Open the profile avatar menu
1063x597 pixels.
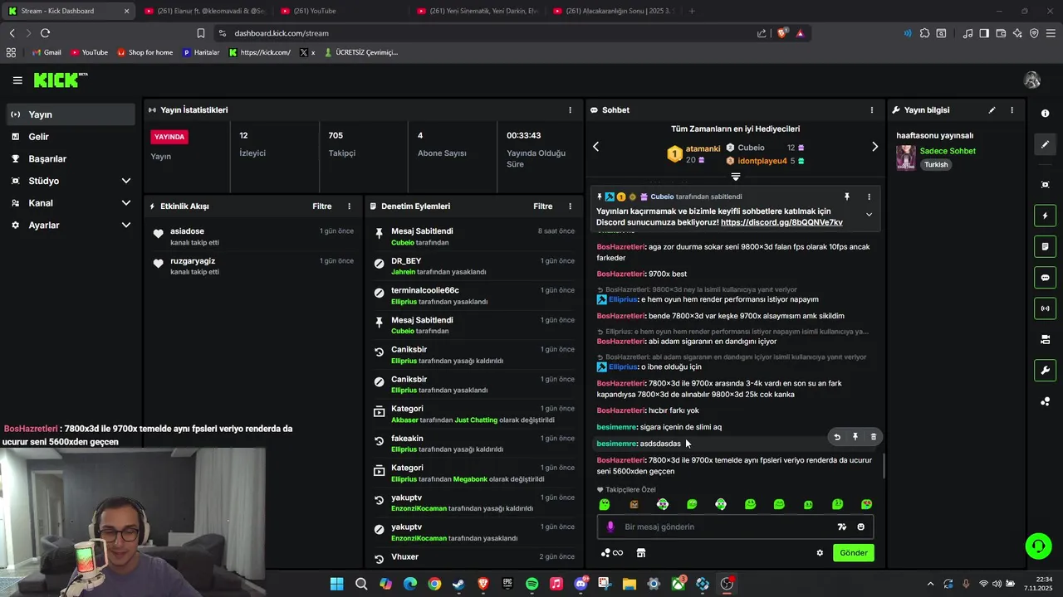(x=1032, y=80)
